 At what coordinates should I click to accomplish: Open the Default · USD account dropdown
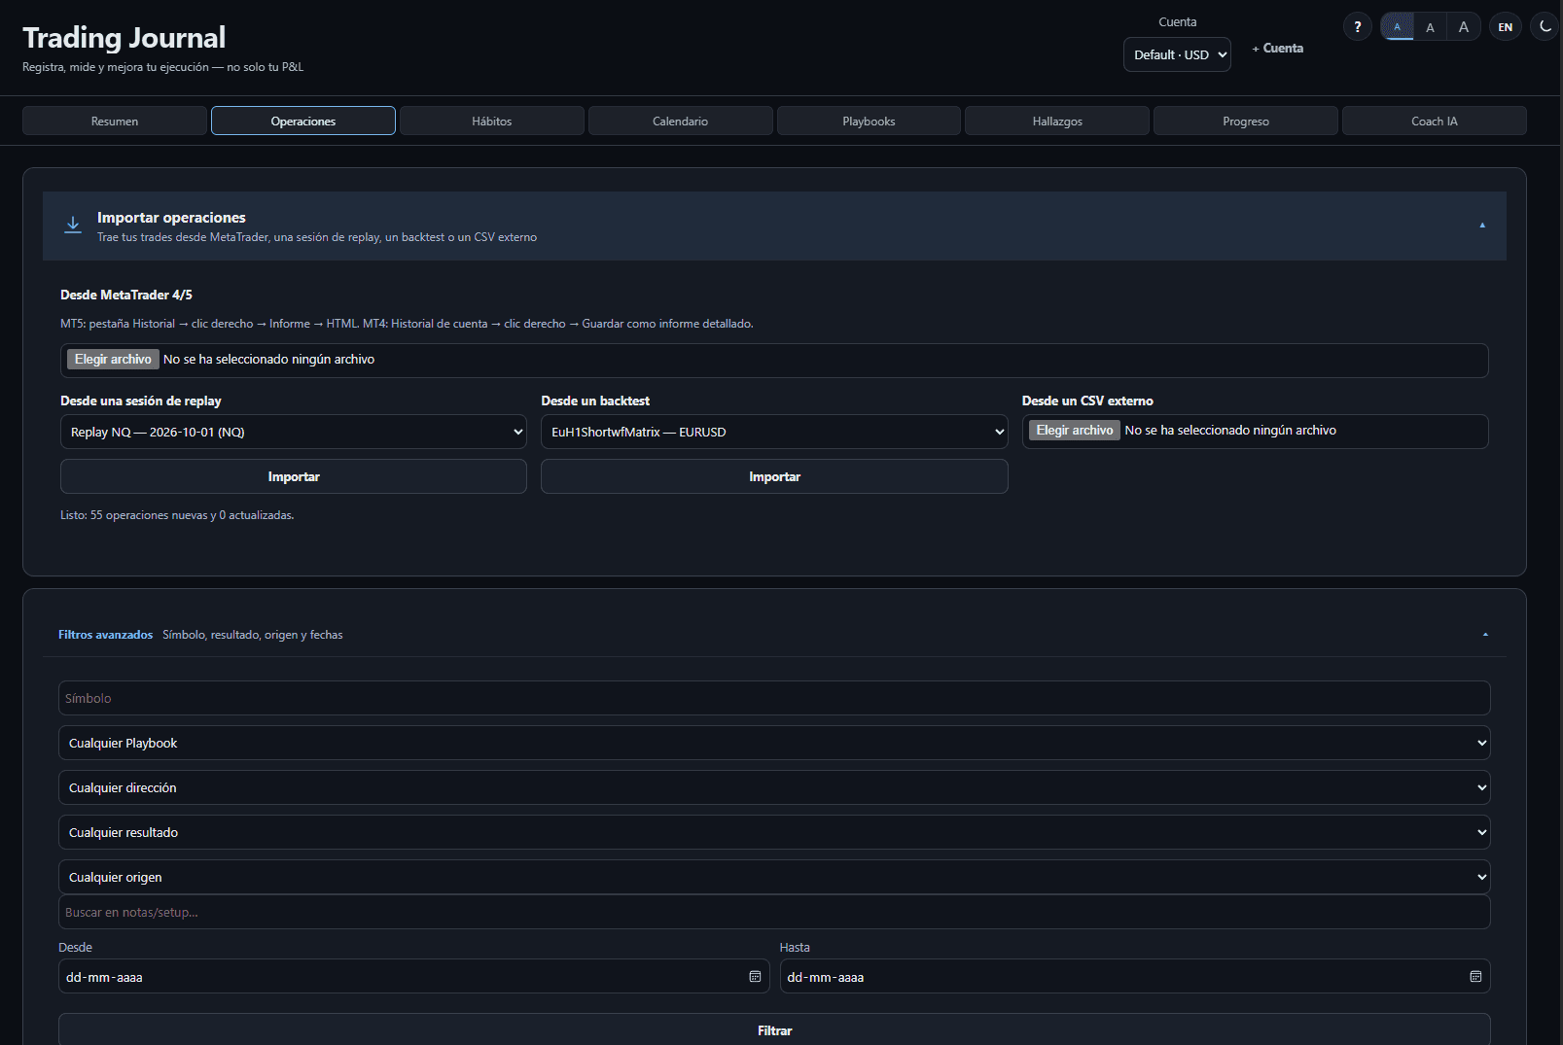[x=1177, y=54]
